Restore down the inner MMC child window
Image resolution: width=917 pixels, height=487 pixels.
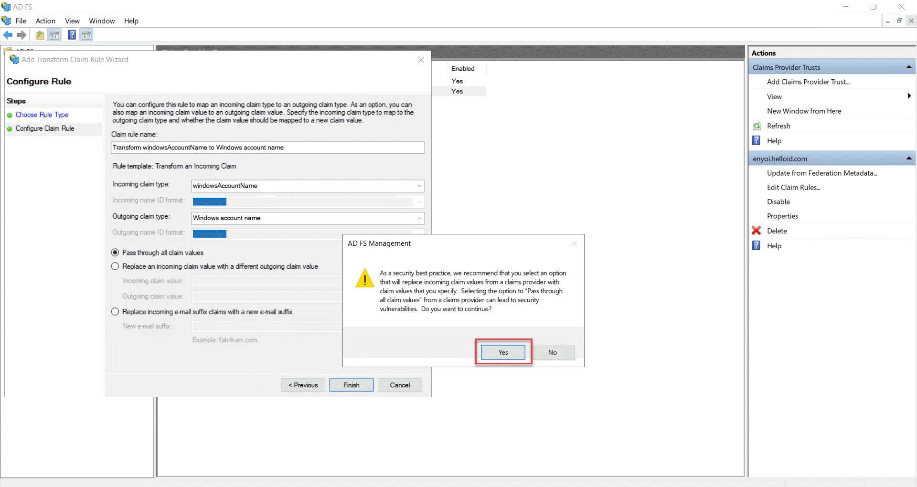(x=899, y=21)
